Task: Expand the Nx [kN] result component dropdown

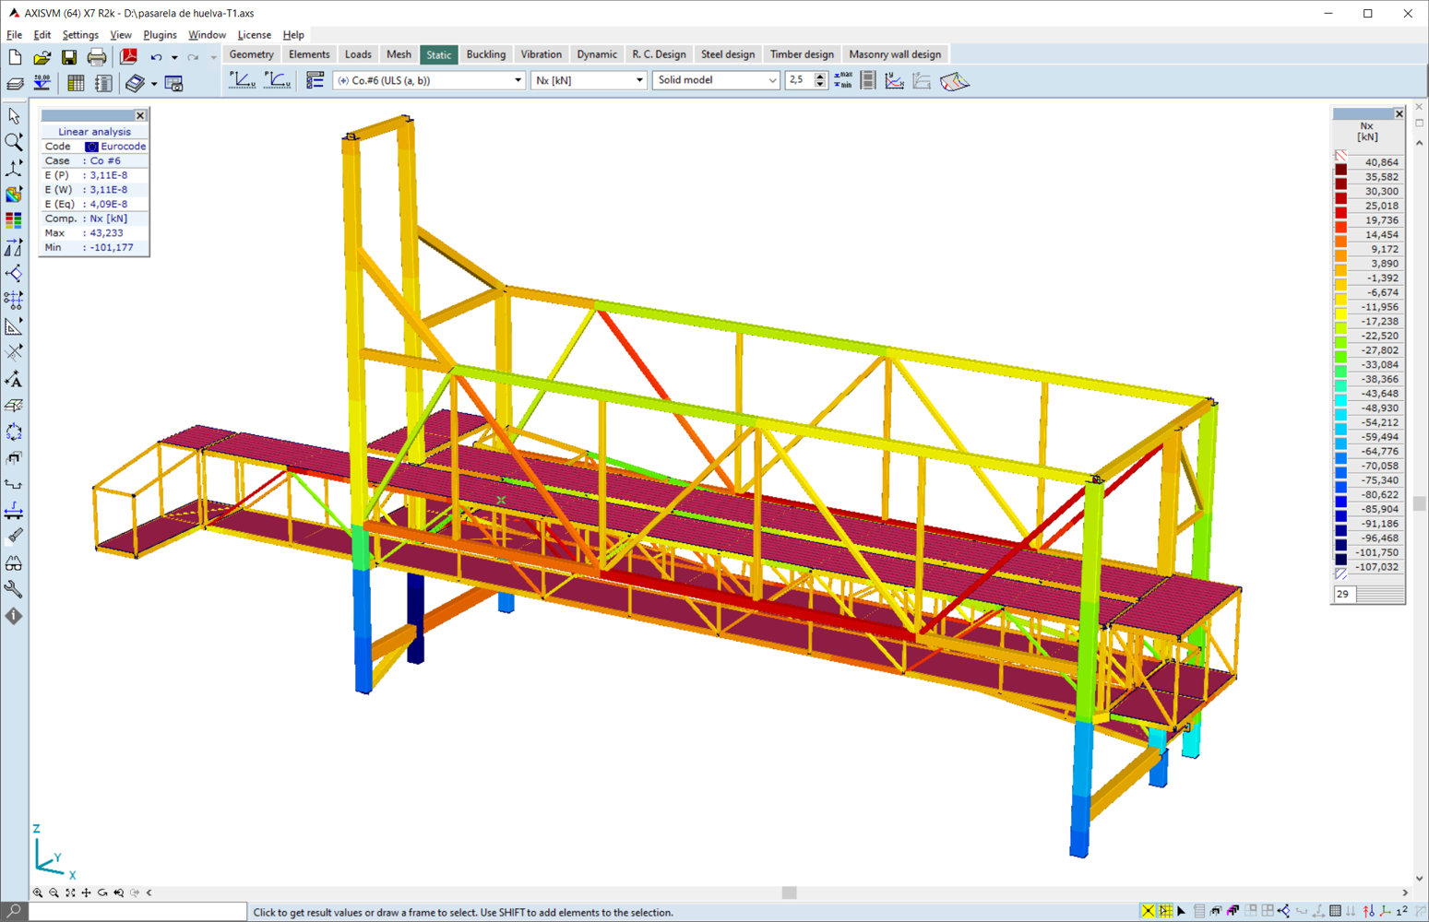Action: tap(589, 80)
